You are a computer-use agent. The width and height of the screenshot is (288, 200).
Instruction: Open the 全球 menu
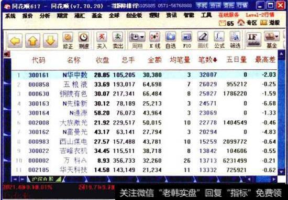pyautogui.click(x=114, y=16)
